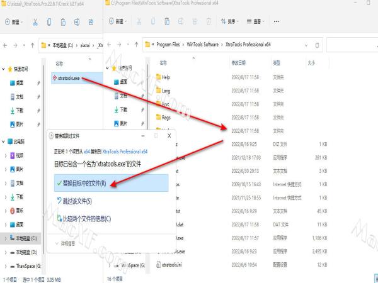Collapse the 此电脑 tree node
Screen dimensions: 378x283
(3, 141)
